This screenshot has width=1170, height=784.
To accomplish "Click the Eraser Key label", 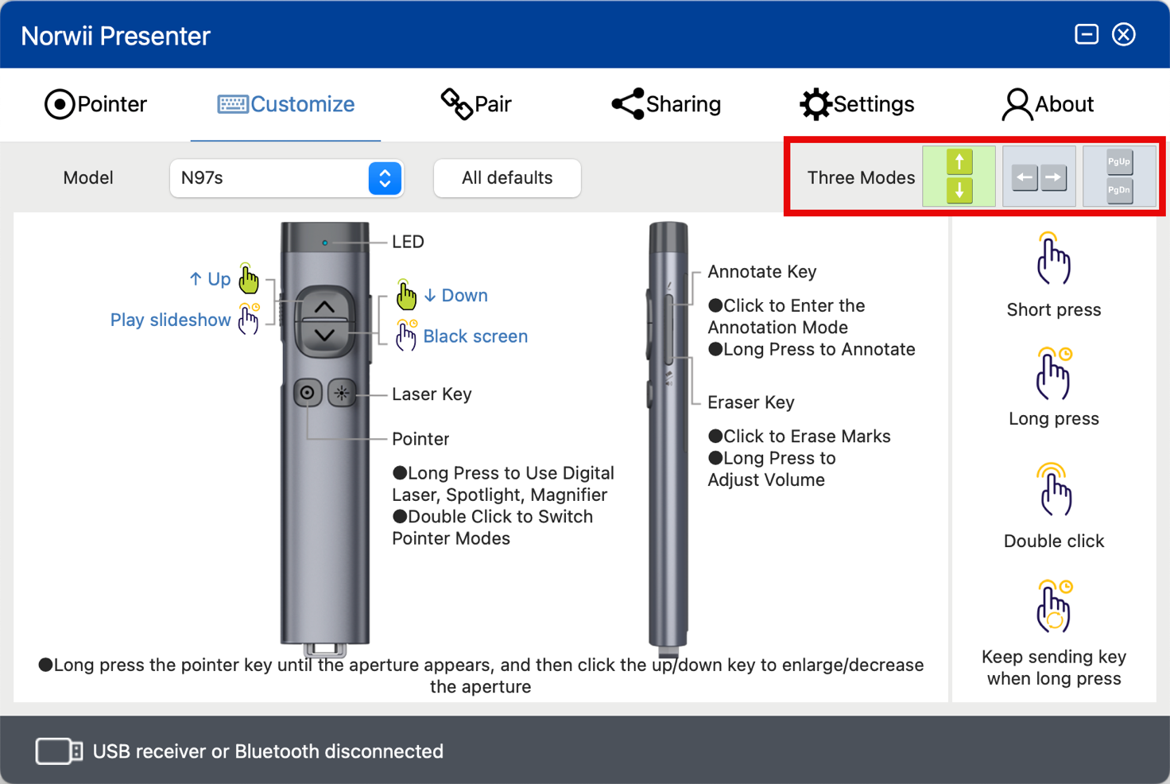I will pyautogui.click(x=750, y=402).
